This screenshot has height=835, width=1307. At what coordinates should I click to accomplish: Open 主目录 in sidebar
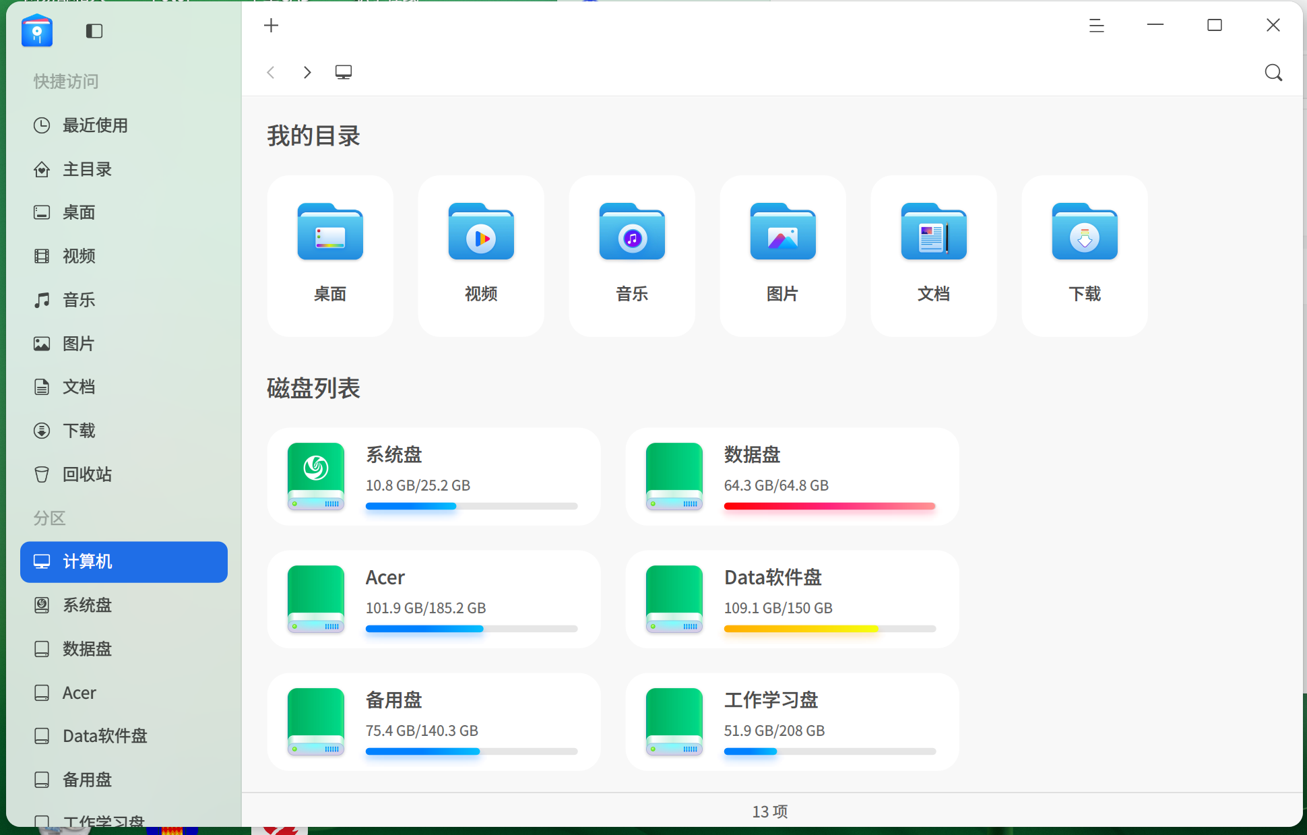pos(124,169)
